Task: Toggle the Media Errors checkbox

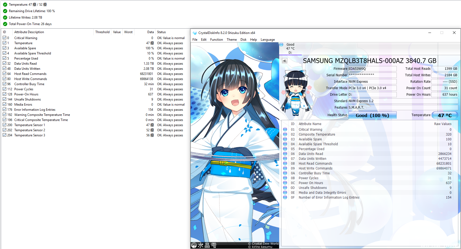Action: [5, 104]
